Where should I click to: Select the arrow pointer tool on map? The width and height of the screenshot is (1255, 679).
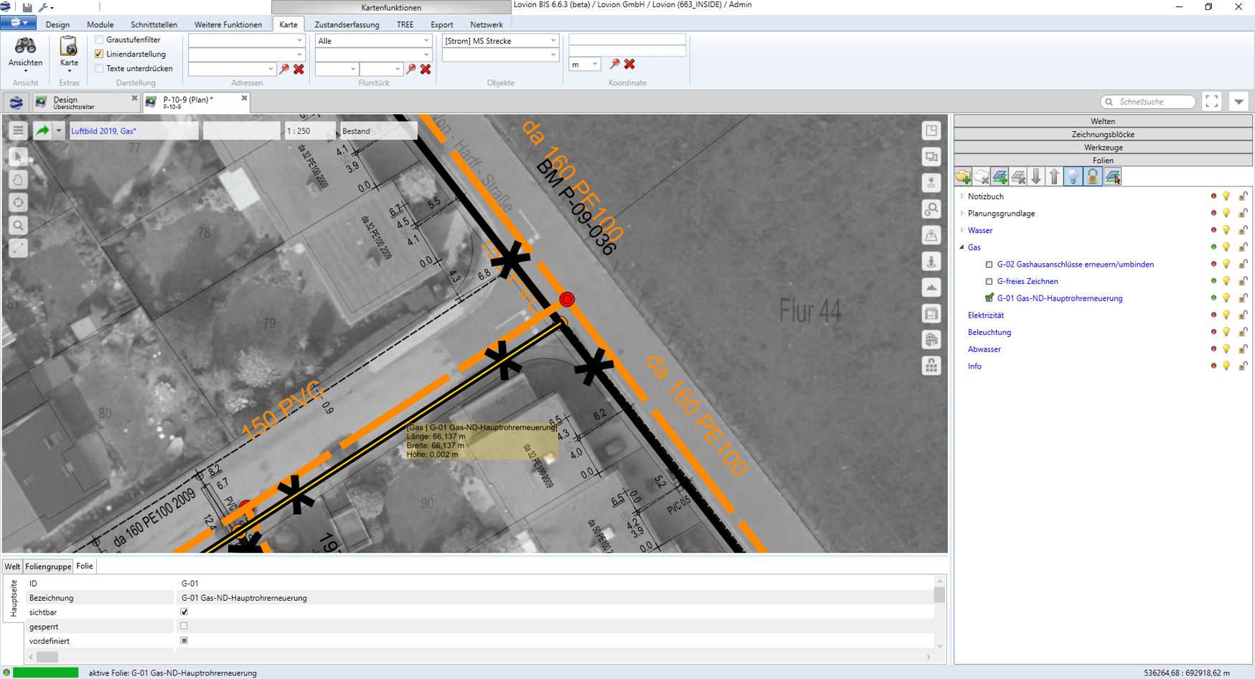coord(19,156)
